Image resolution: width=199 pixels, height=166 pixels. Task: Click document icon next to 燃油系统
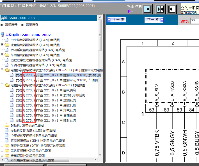[x=12, y=100]
